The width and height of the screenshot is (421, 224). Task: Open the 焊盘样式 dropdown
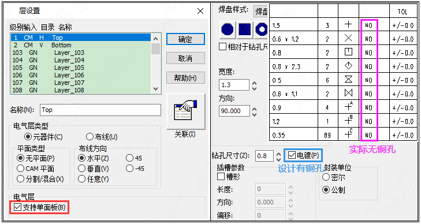pos(262,12)
